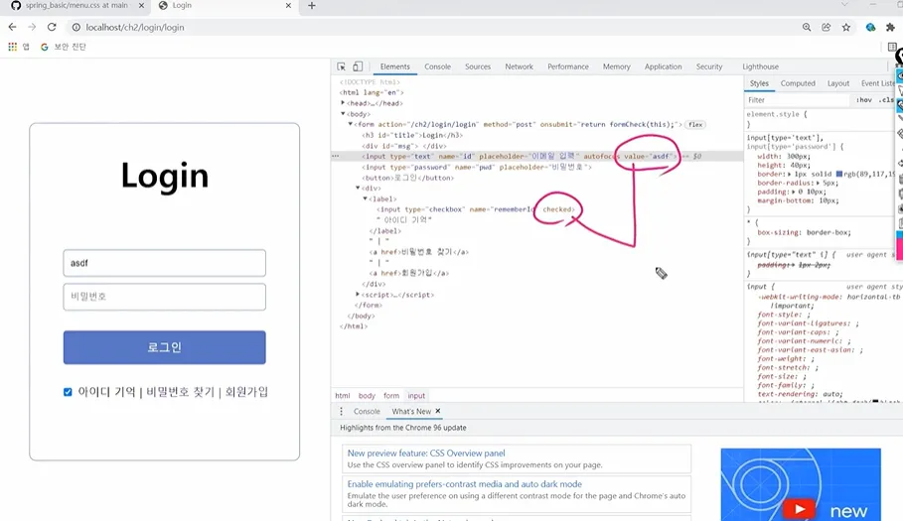Click the border rgb color swatch
Image resolution: width=903 pixels, height=521 pixels.
839,174
